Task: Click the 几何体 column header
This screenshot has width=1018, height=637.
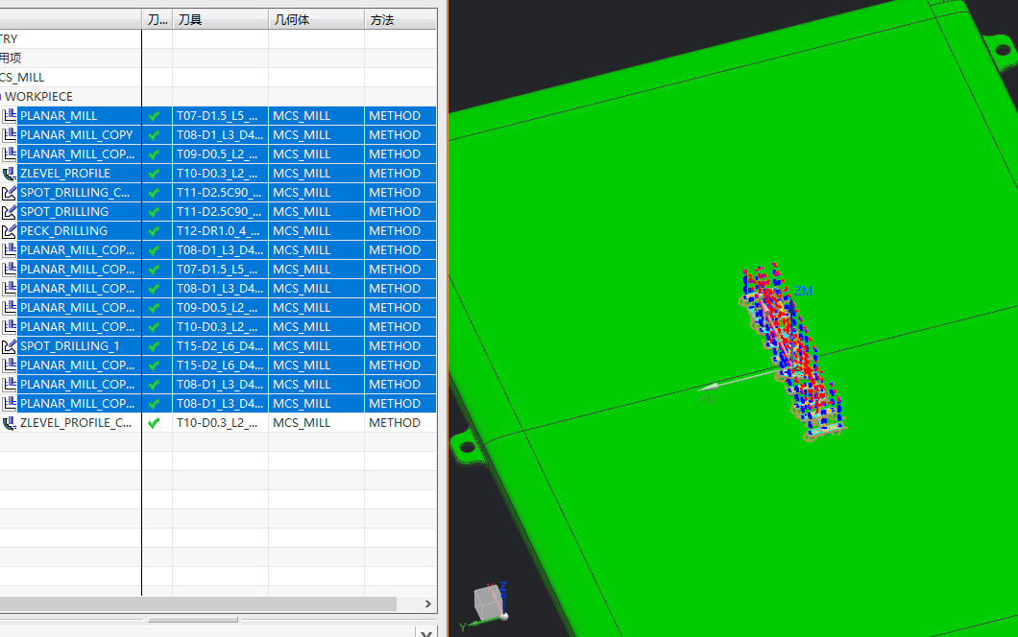Action: 316,19
